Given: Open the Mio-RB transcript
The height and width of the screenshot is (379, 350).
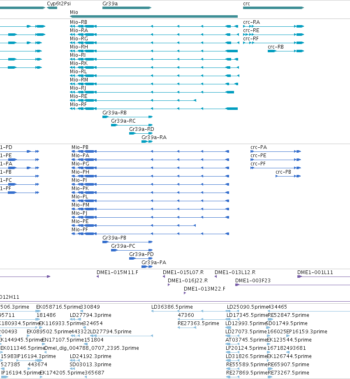Looking at the screenshot, I should [x=154, y=26].
